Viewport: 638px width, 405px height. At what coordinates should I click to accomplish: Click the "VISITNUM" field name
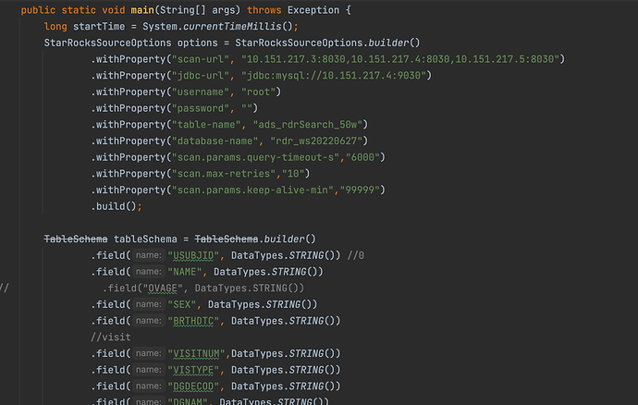click(x=196, y=354)
